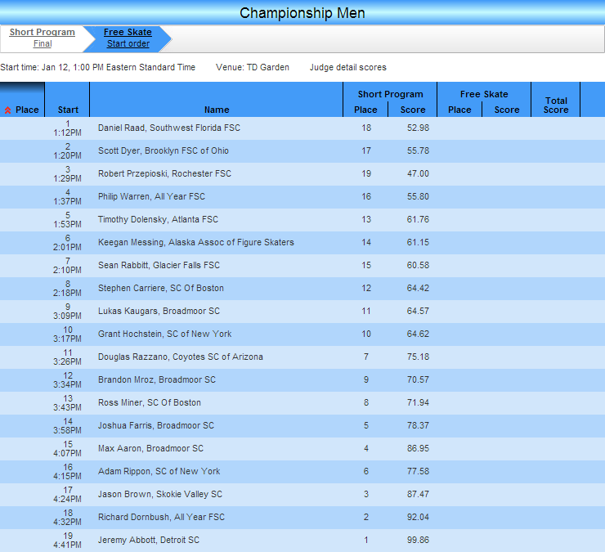Screen dimensions: 605x552
Task: Click the red sort arrows beside Place
Action: tap(7, 110)
